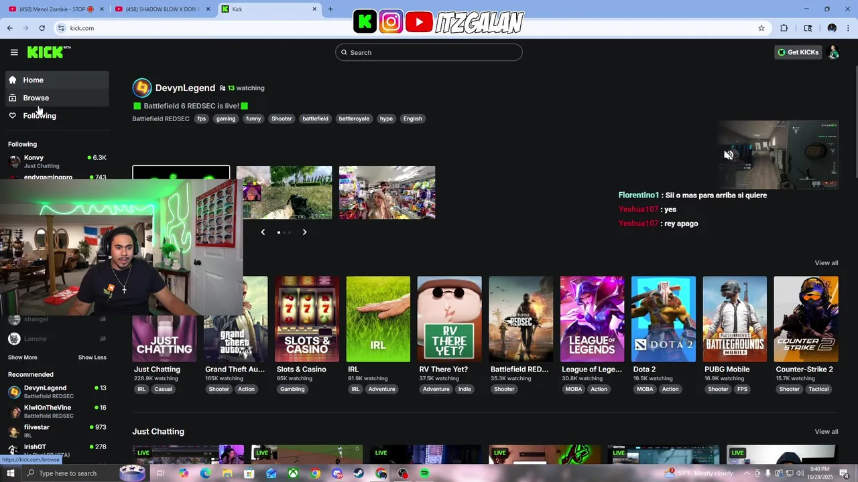
Task: Open Browse in sidebar
Action: [x=57, y=98]
